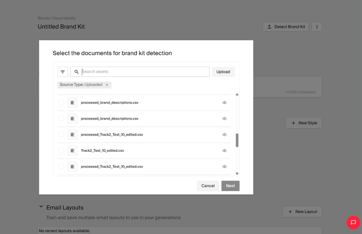Click the scroll-down arrow of the asset list
Screen dimensions: 362x234
pyautogui.click(x=237, y=173)
